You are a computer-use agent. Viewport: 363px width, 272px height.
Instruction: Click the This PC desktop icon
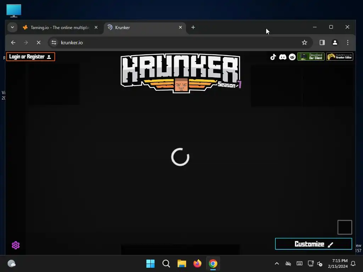tap(14, 11)
